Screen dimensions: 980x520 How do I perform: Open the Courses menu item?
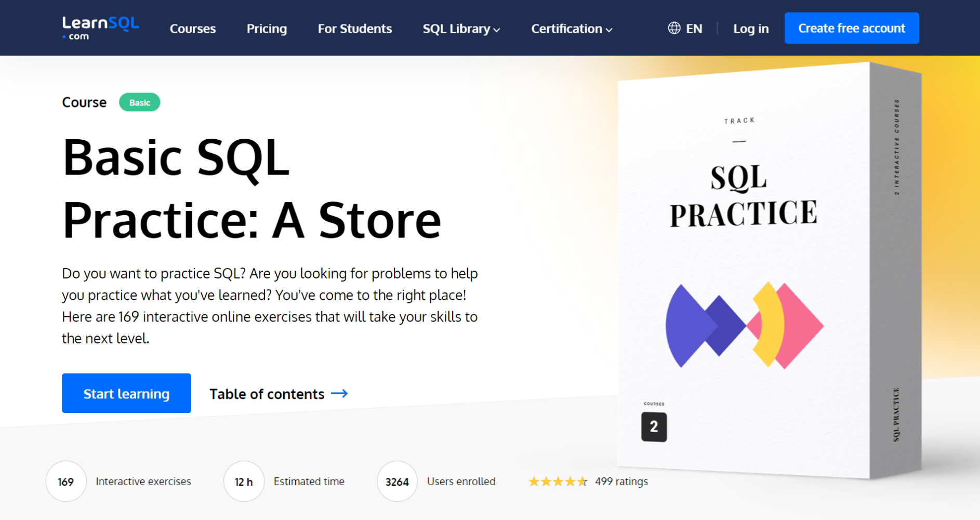(193, 29)
